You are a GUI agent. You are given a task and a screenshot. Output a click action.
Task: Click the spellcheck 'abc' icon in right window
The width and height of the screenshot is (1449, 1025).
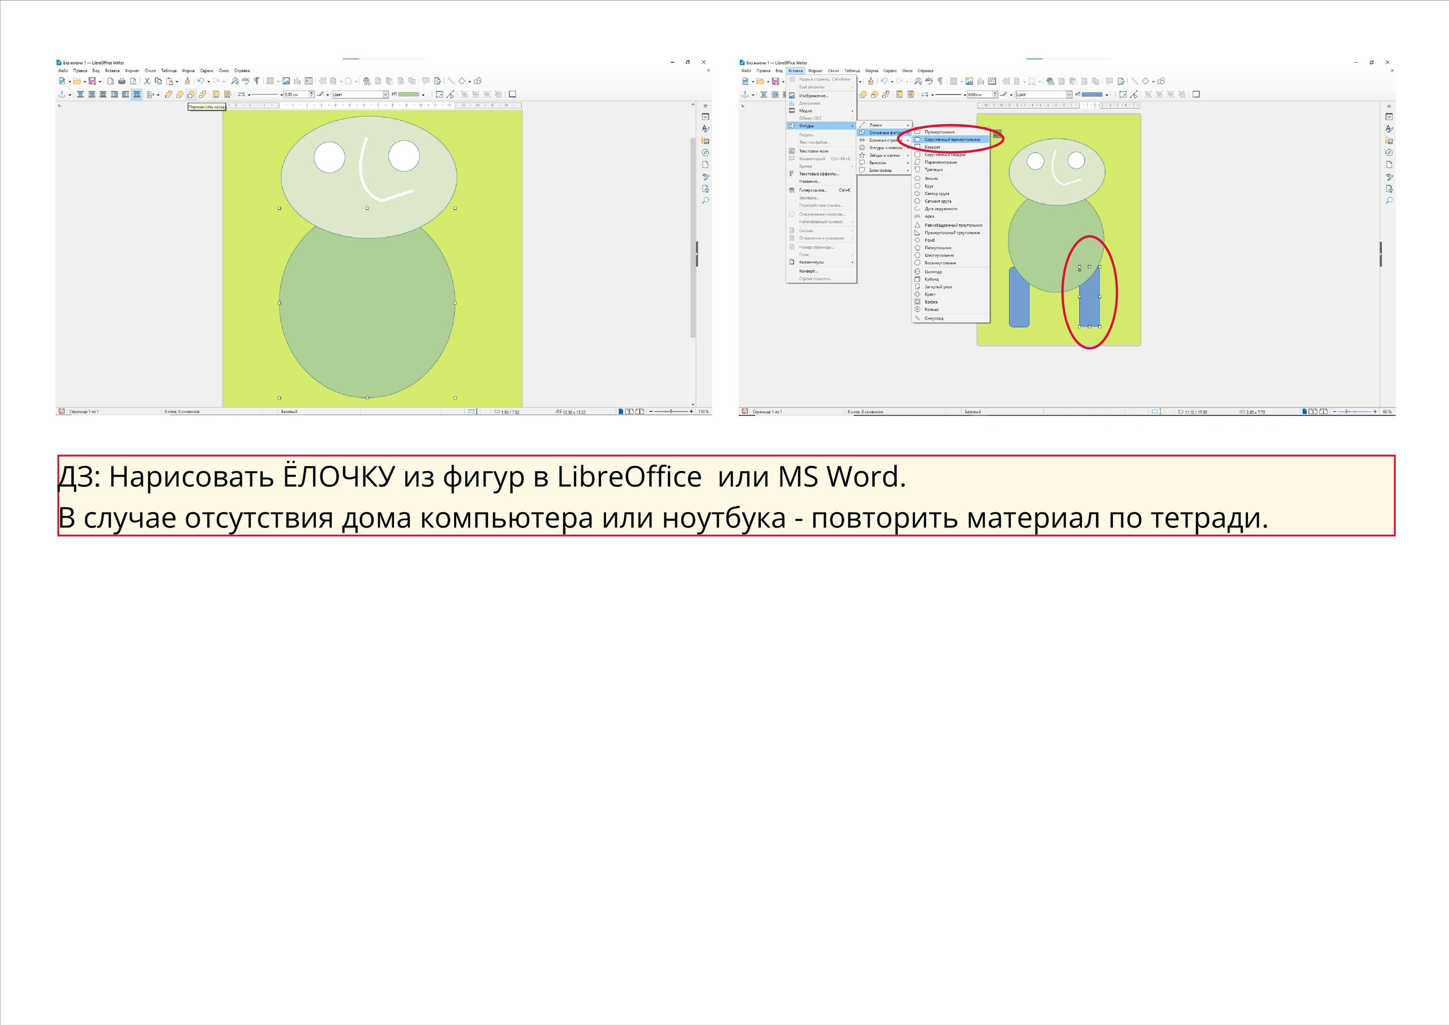928,81
